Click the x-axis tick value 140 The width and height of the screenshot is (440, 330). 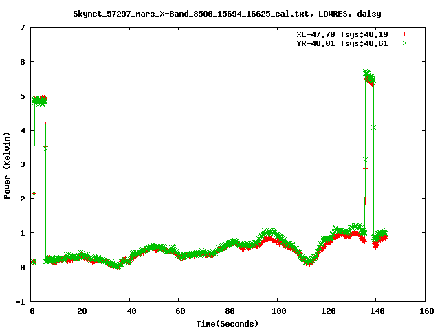coord(377,311)
